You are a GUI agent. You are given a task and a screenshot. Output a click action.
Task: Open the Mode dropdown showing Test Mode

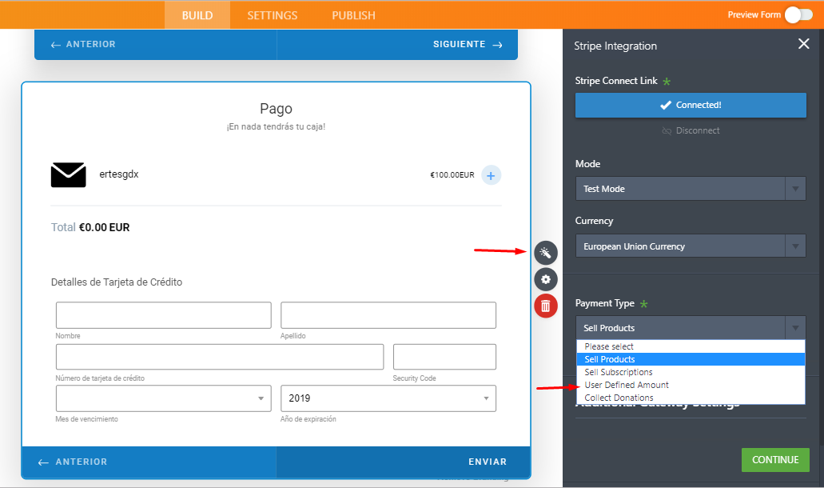pos(691,189)
